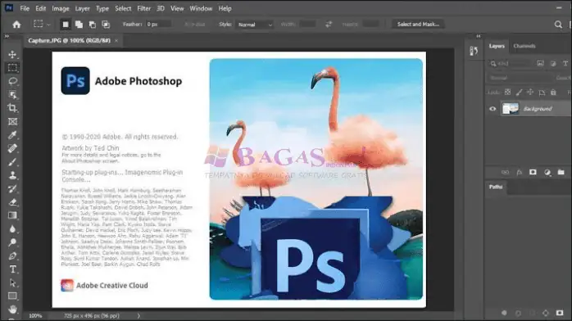Expand the toolbar with double arrows
The width and height of the screenshot is (572, 321).
7,36
